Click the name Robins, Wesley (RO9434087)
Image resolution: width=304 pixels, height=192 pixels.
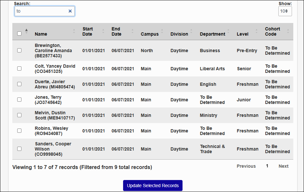pos(51,131)
